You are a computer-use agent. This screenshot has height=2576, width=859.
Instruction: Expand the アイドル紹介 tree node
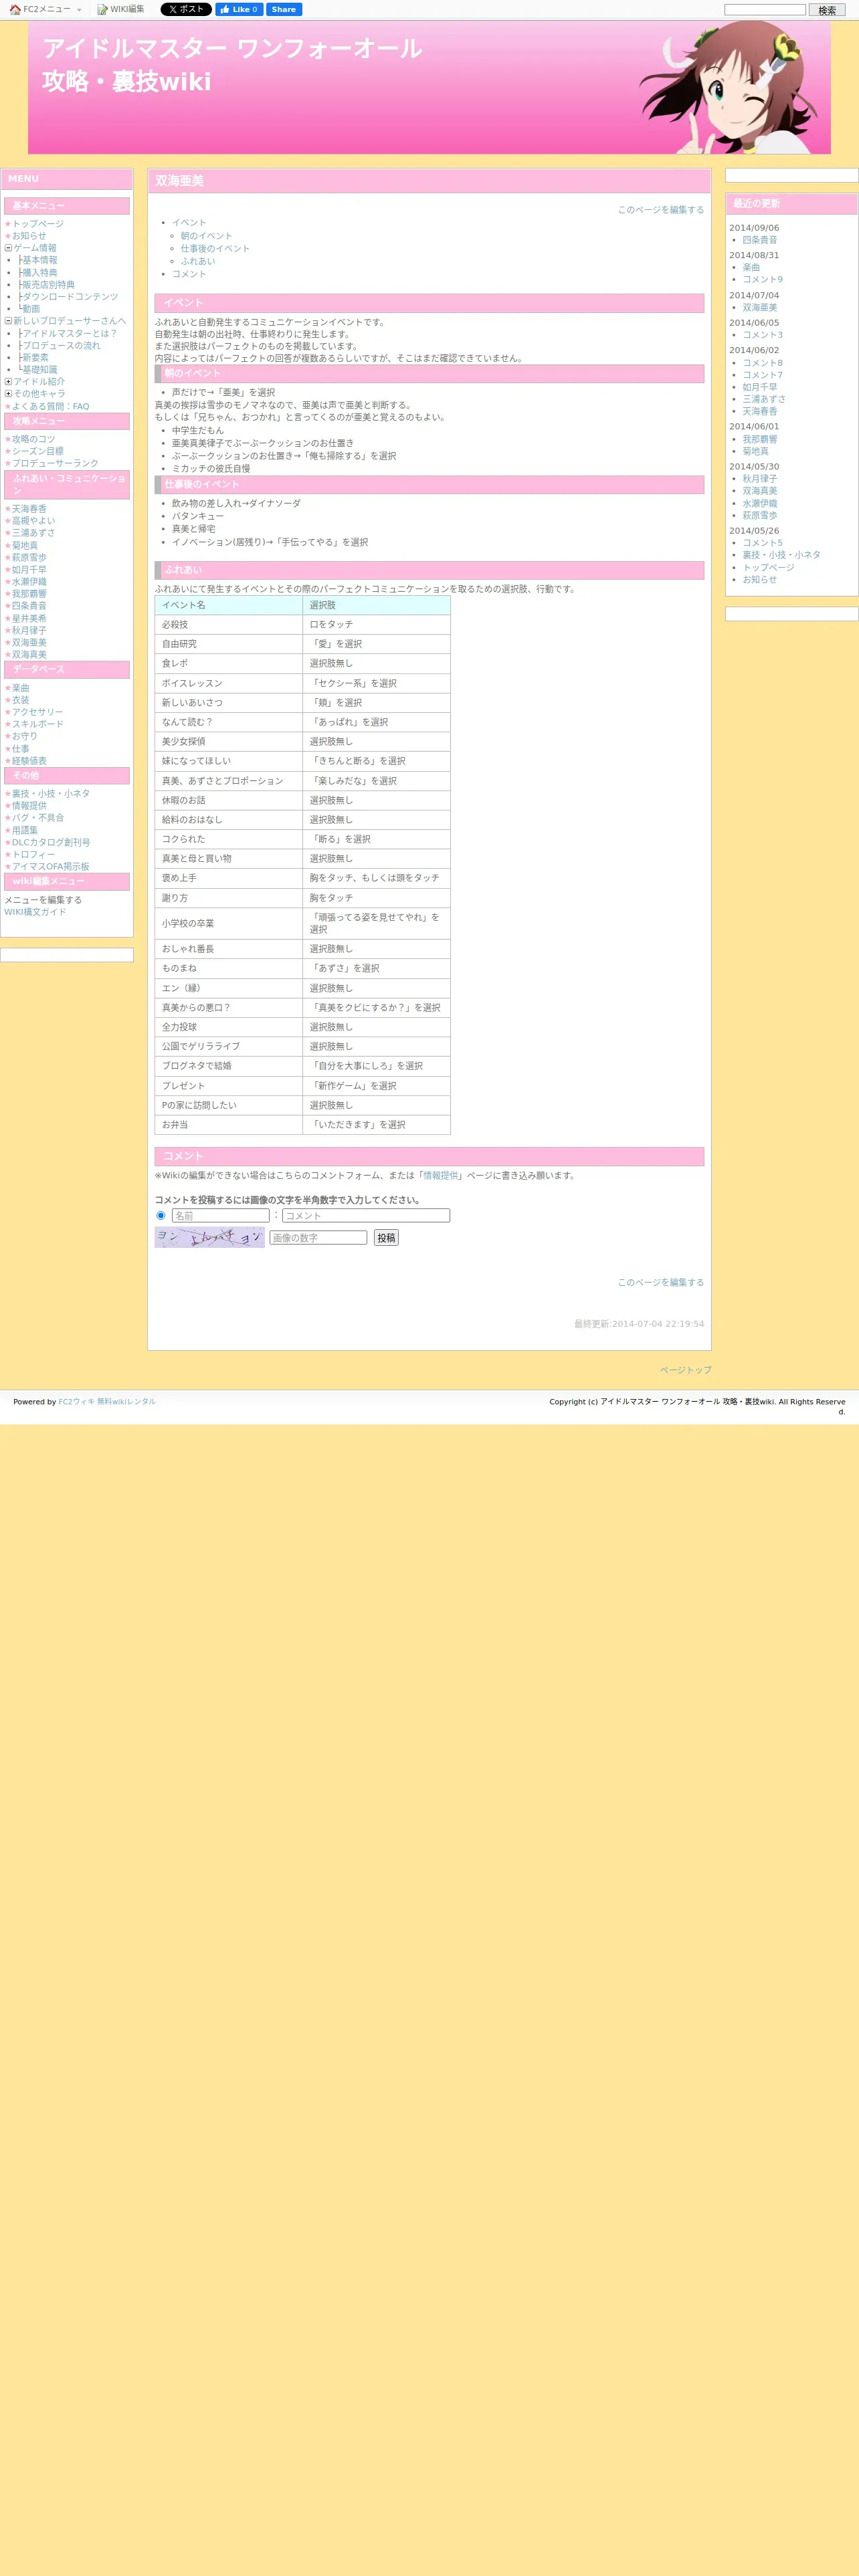pyautogui.click(x=8, y=381)
